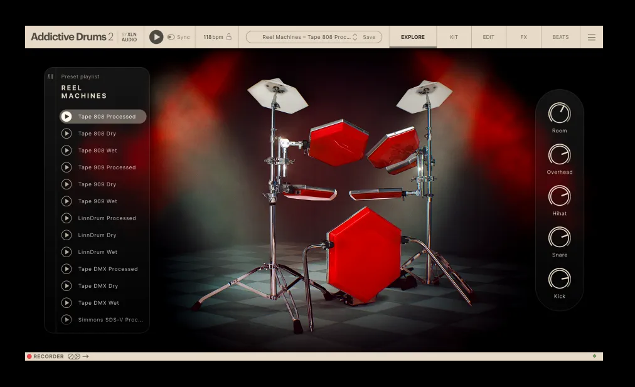Click the Snare level knob
This screenshot has height=387, width=635.
[559, 238]
